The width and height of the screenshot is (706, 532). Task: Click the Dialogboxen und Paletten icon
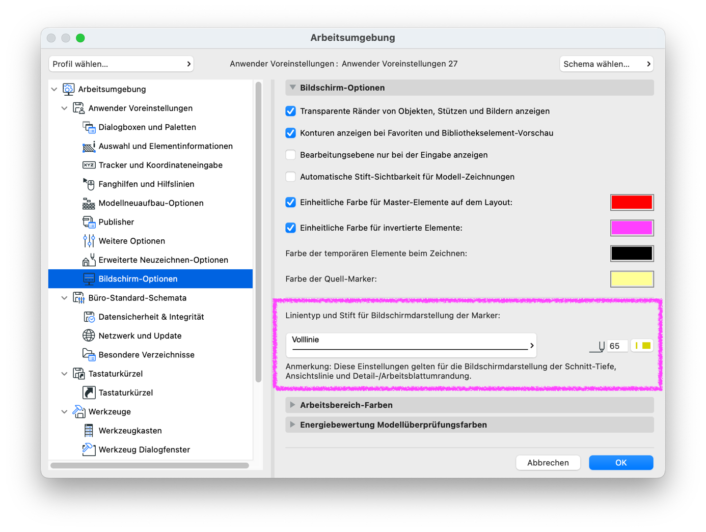coord(89,127)
